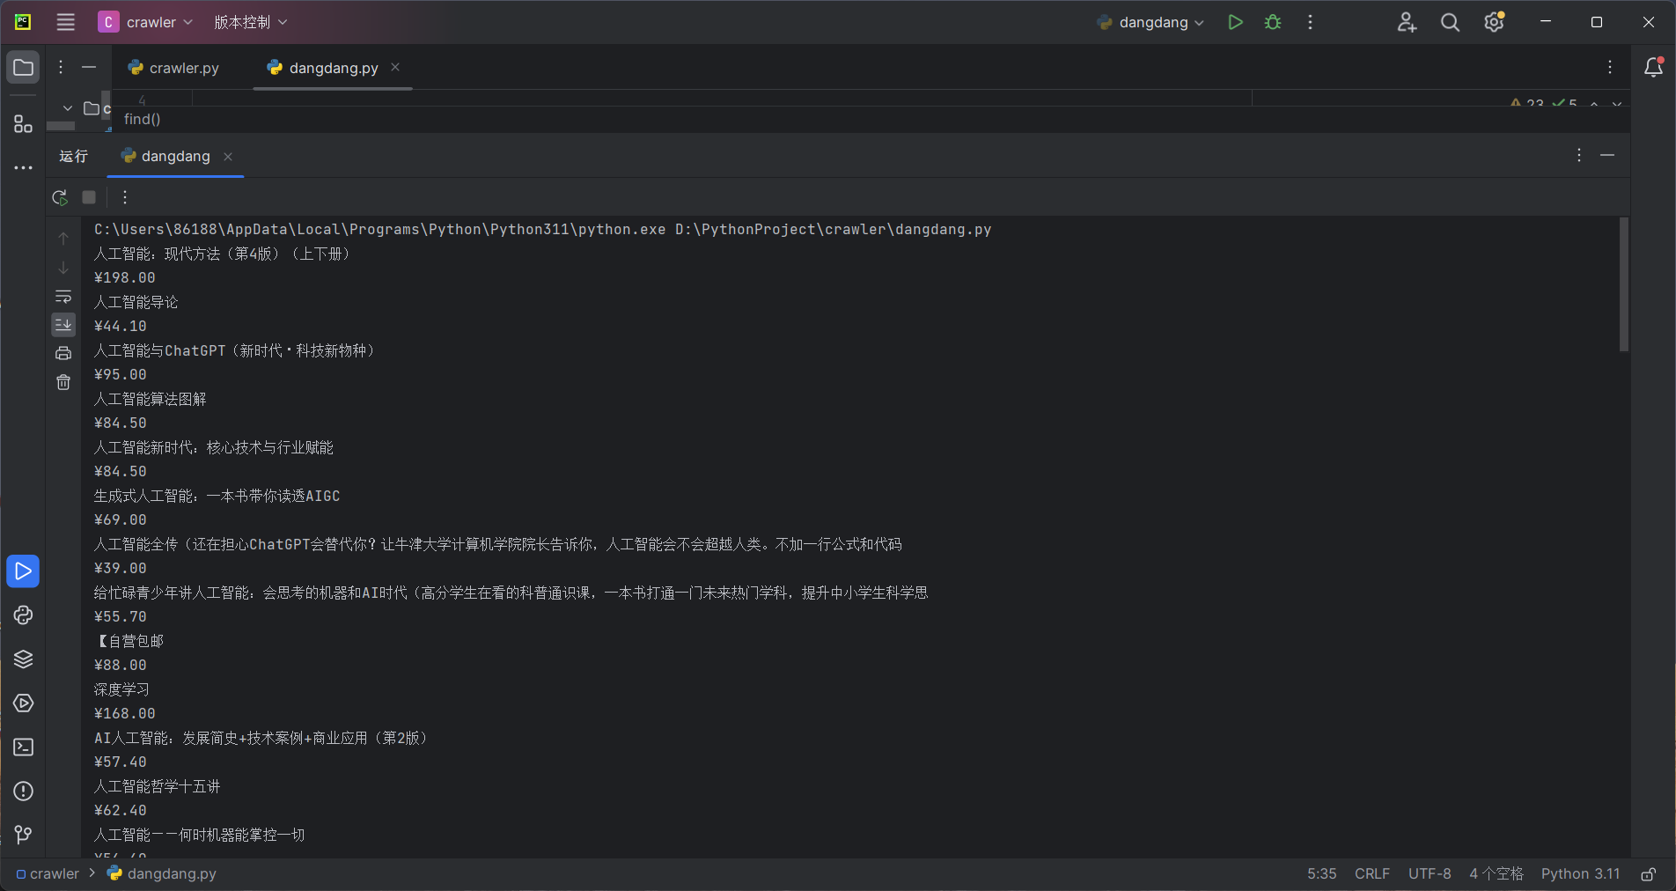Click the find() breadcrumb

[142, 119]
